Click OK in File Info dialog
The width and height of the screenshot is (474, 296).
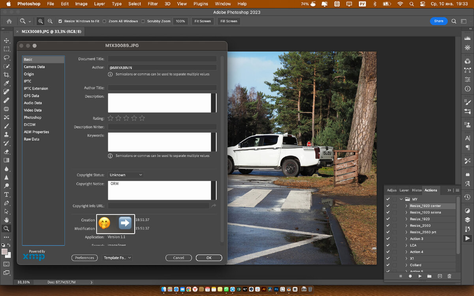click(209, 258)
